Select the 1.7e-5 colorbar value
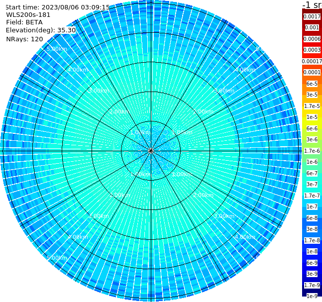Viewport: 322px width, 302px height. point(312,106)
